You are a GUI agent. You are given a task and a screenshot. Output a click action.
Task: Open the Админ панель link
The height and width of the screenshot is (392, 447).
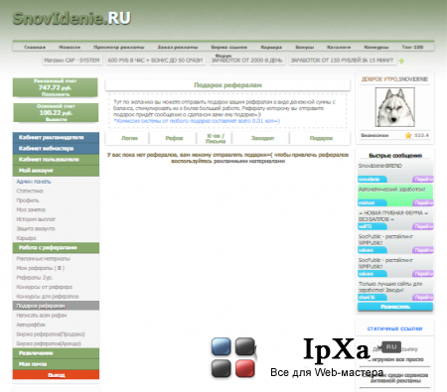(34, 182)
